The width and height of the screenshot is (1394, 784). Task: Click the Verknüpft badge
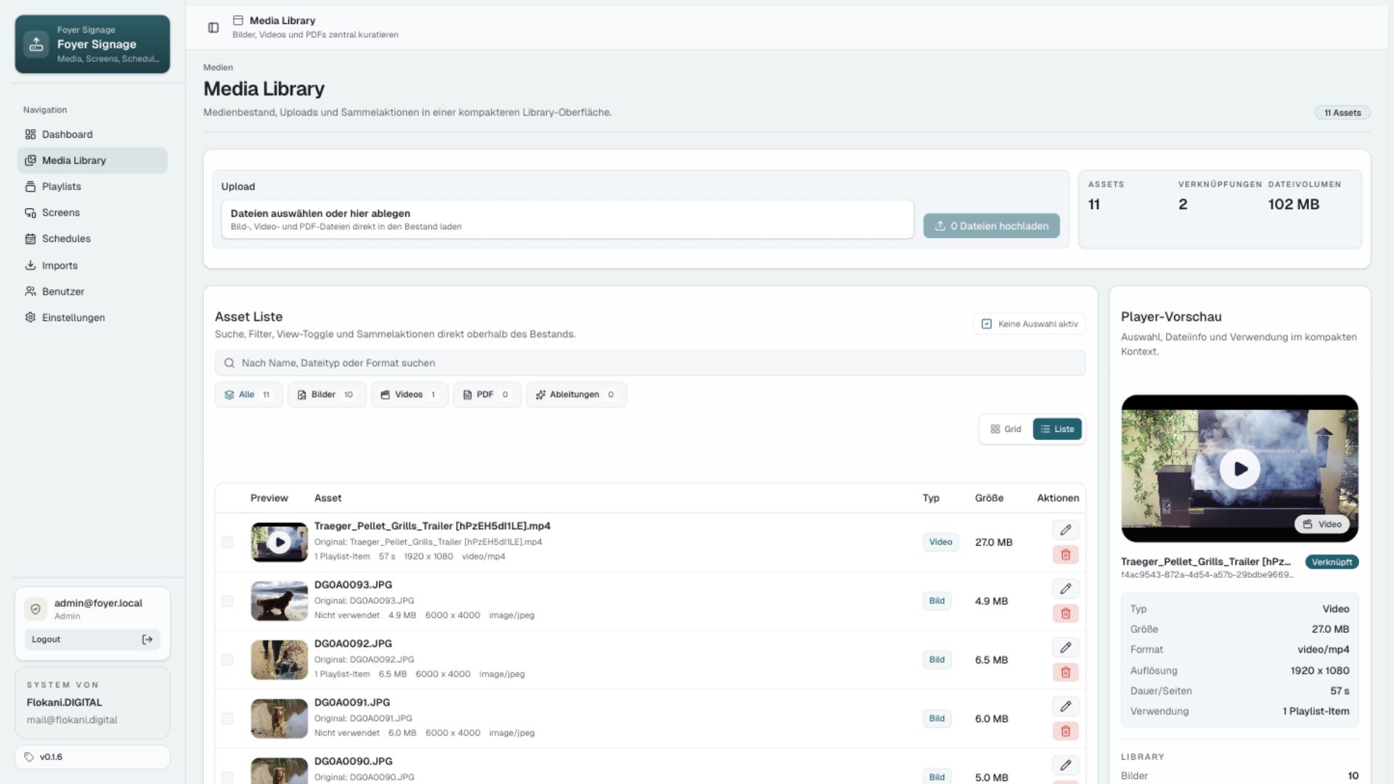1332,562
